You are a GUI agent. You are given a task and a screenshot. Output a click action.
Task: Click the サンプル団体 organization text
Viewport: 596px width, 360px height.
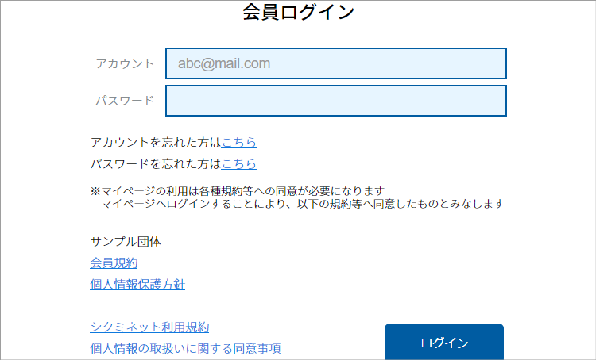tap(126, 242)
